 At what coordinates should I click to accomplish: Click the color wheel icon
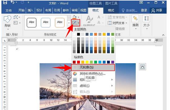point(75,74)
